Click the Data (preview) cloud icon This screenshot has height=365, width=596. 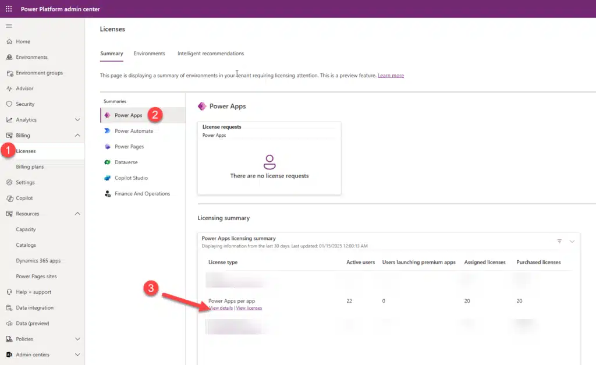[9, 324]
